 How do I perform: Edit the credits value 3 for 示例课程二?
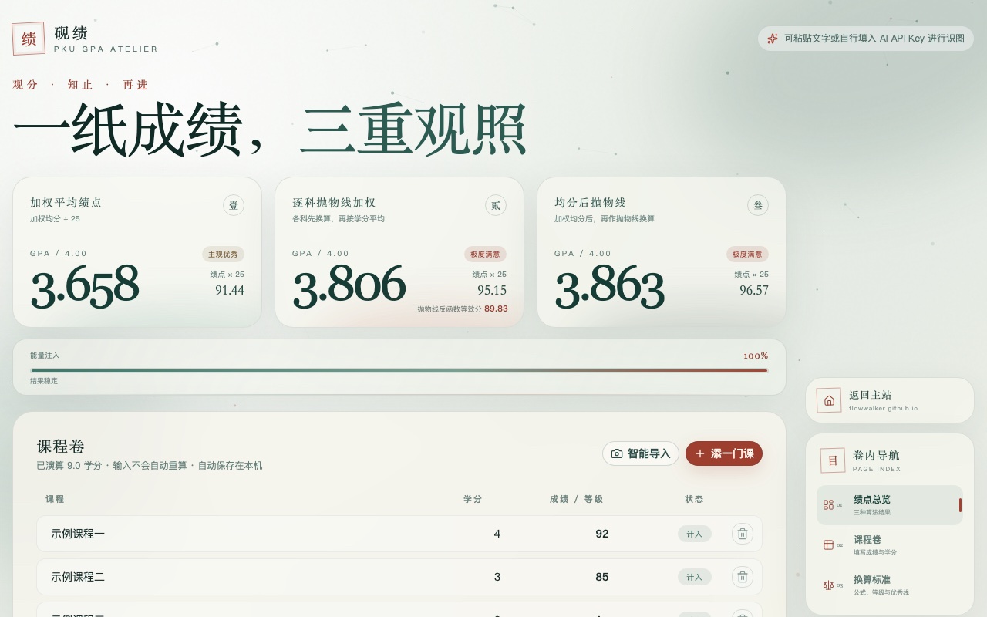[x=497, y=577]
